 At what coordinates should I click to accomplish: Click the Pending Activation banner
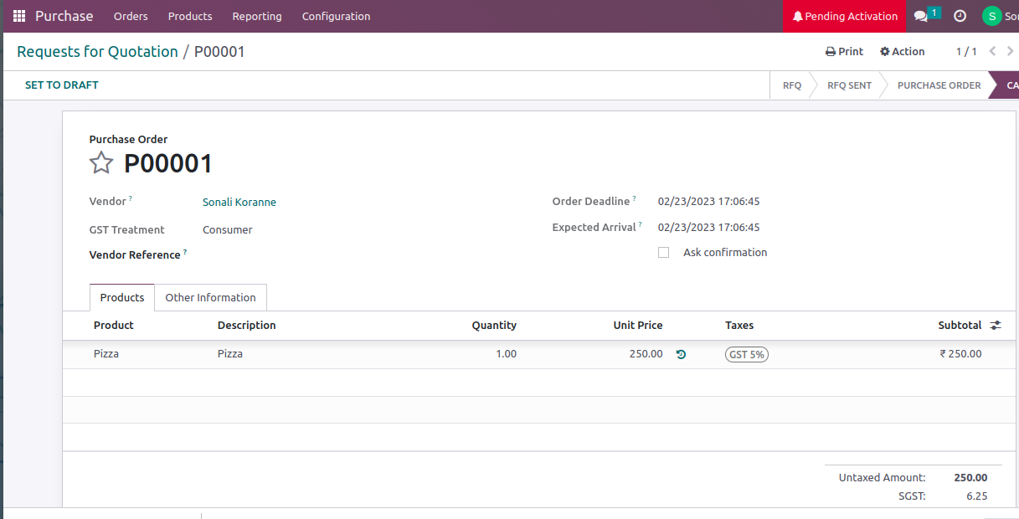point(844,16)
